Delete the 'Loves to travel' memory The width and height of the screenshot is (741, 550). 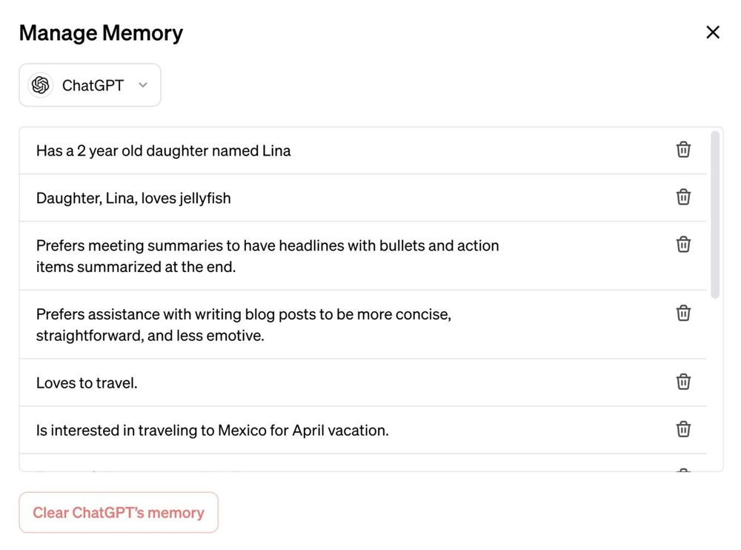683,382
